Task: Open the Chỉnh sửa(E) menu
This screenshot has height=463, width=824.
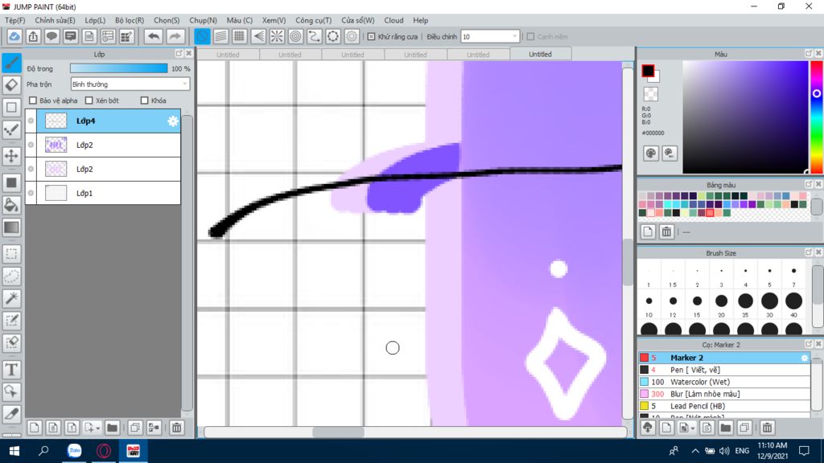Action: (x=55, y=20)
